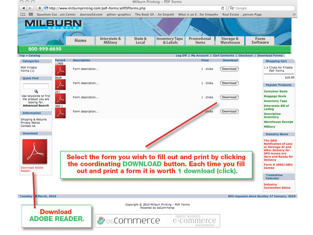
Task: Open the bookmarks book icon
Action: (23, 14)
